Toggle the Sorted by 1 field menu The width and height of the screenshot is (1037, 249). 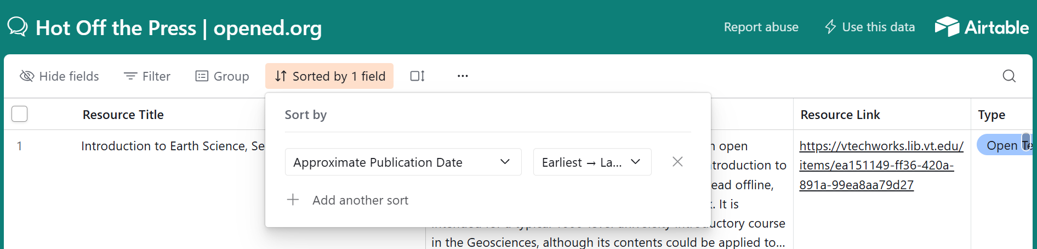click(329, 76)
